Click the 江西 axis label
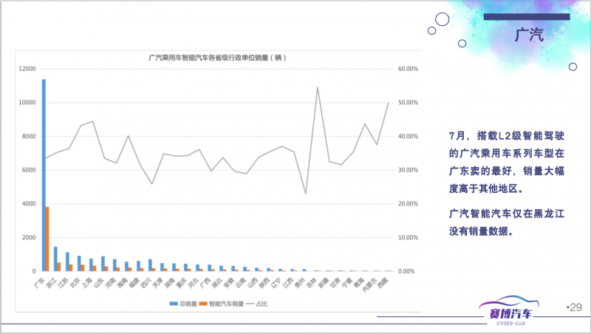591x334 pixels. [x=288, y=283]
